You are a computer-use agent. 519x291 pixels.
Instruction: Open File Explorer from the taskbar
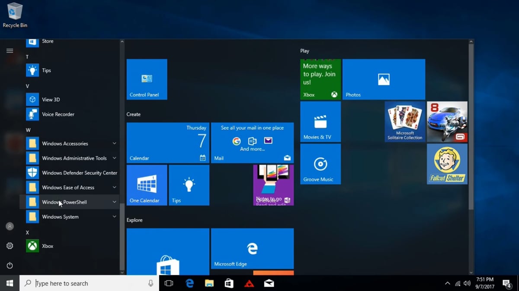pyautogui.click(x=209, y=283)
